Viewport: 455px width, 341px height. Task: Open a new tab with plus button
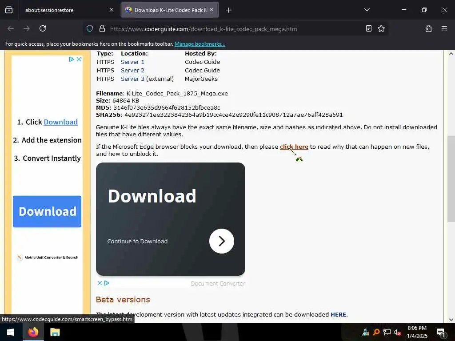pos(228,10)
